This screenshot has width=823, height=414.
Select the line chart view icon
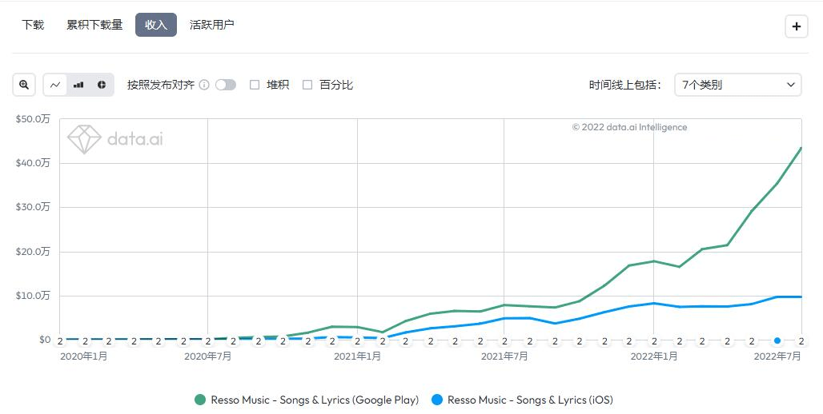[55, 85]
